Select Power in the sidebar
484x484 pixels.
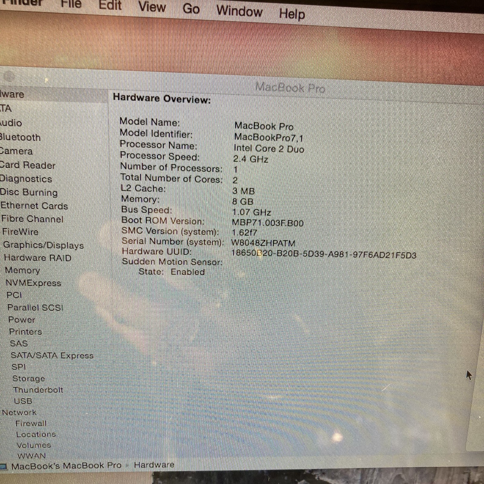point(22,319)
